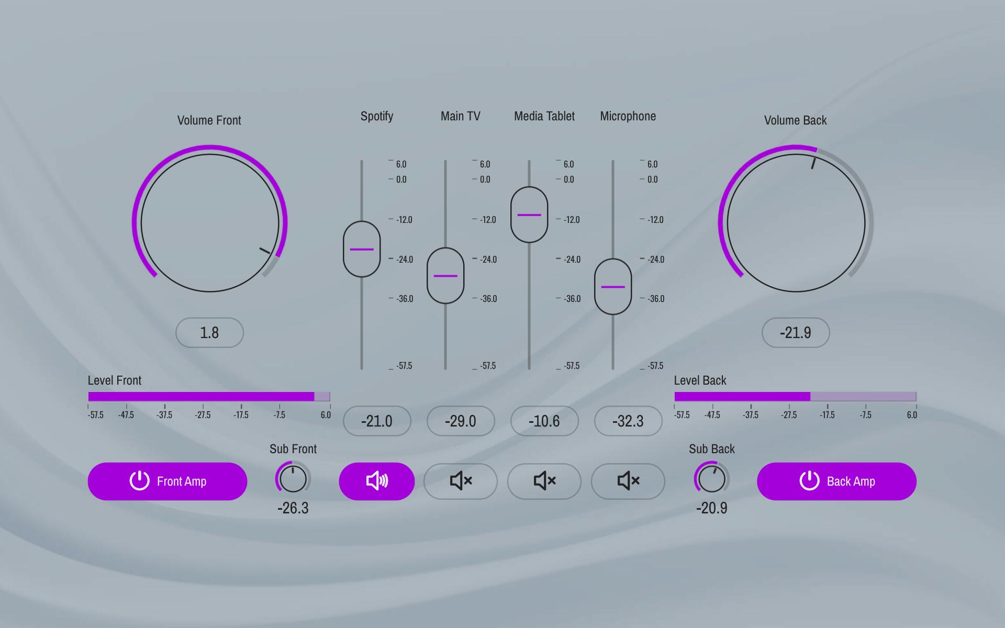The image size is (1005, 628).
Task: Click the Main TV level field -29.0
Action: [x=461, y=421]
